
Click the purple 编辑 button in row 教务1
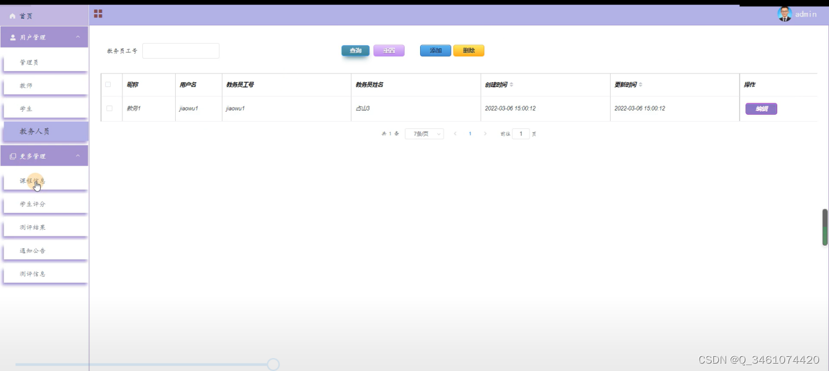coord(761,109)
